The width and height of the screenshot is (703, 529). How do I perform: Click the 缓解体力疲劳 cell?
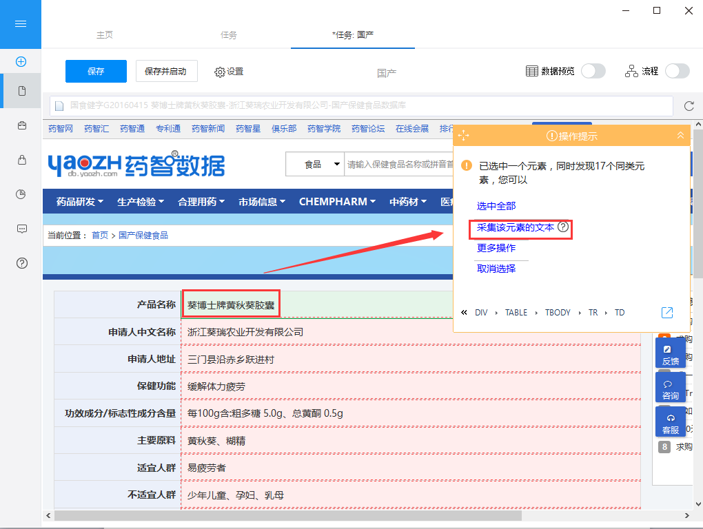coord(411,386)
